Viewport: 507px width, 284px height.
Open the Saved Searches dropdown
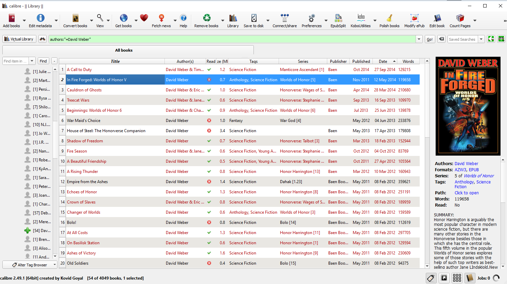(481, 39)
